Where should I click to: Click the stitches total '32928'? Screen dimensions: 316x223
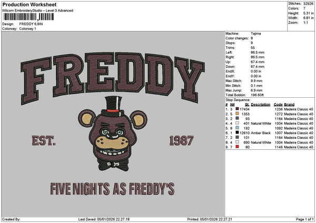(308, 4)
